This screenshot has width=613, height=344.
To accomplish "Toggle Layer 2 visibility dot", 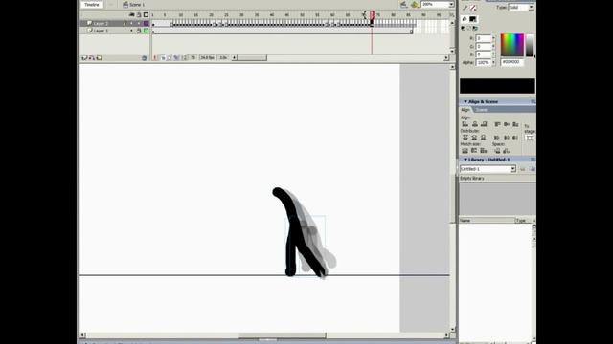I will click(132, 23).
